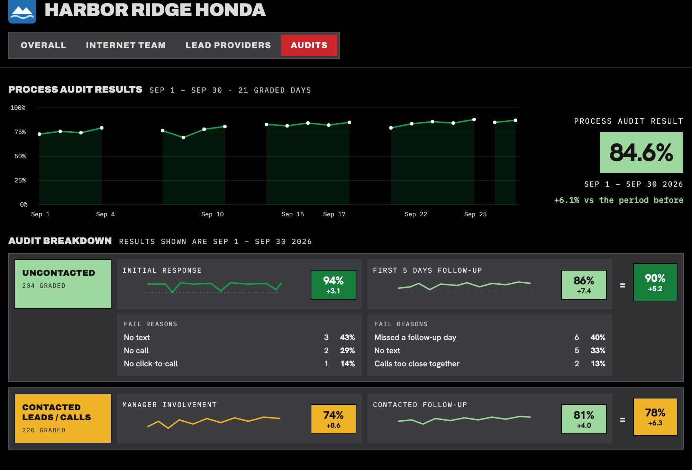Click the 84.6% process audit result tile
The width and height of the screenshot is (692, 470).
(641, 152)
